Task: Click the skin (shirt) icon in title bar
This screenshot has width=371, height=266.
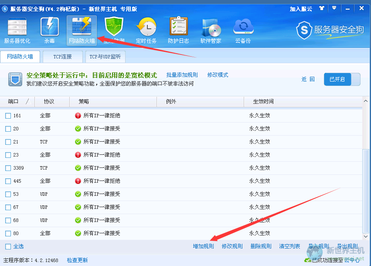Action: tap(321, 9)
